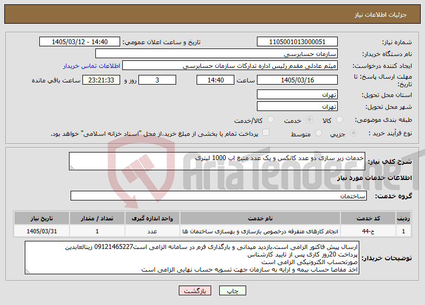425x305 pixels.
Task: Click the buyer notes text area توضیحات خریدار
Action: click(192, 258)
